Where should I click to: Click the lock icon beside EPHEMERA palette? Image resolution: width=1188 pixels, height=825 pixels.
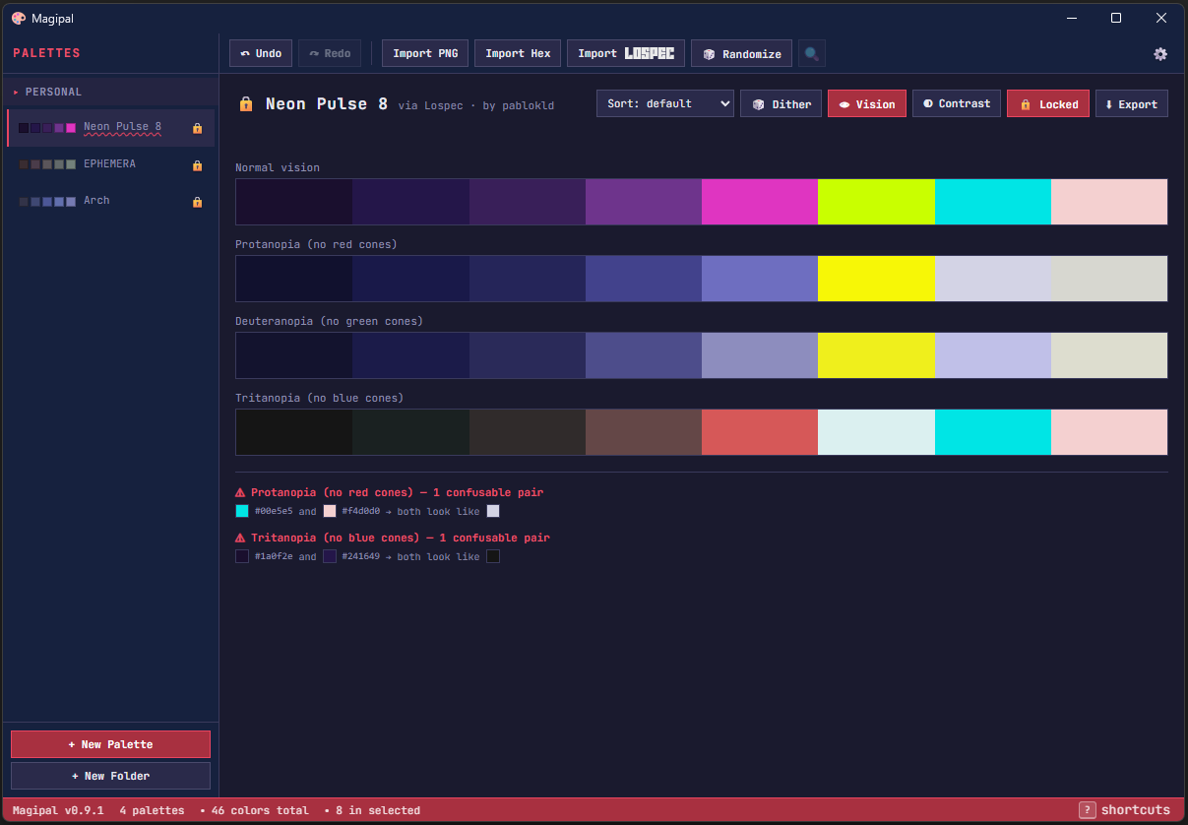click(x=197, y=165)
